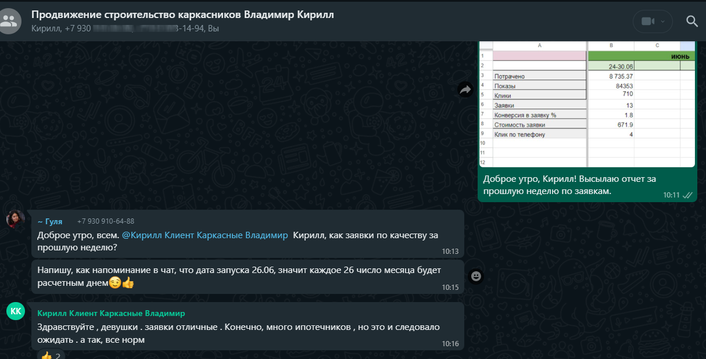
Task: Select the sent message 'Доброе утро, Кирилл!'
Action: coord(569,185)
